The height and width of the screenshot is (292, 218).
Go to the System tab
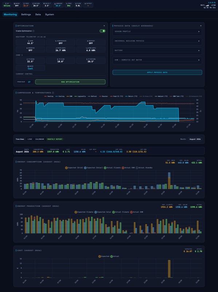pyautogui.click(x=49, y=14)
